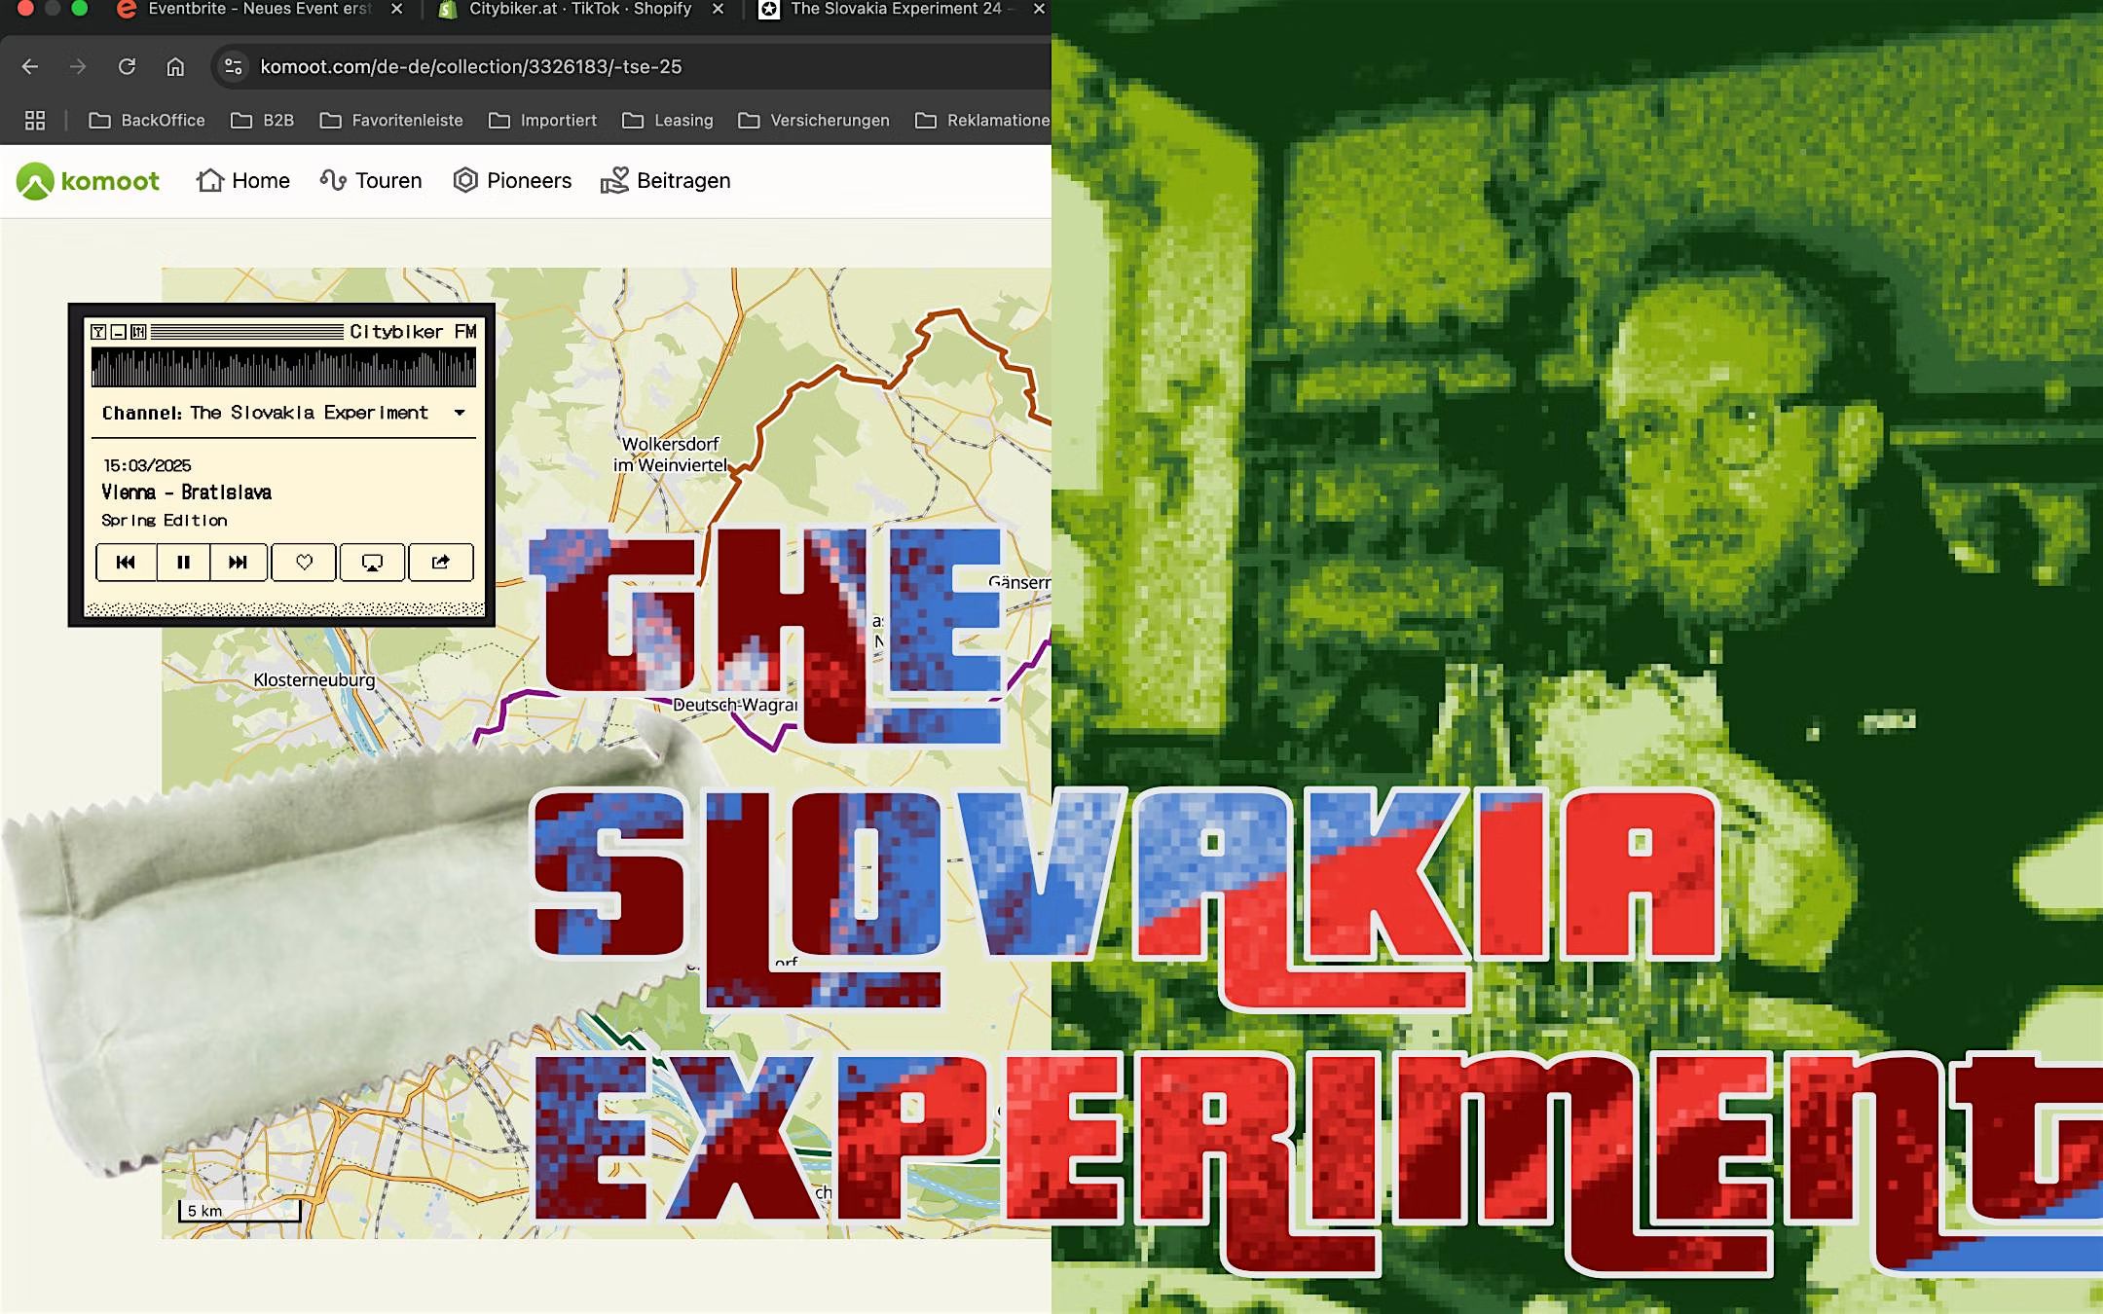2103x1314 pixels.
Task: Click the Vienna - Bratislava text in player
Action: pos(186,493)
